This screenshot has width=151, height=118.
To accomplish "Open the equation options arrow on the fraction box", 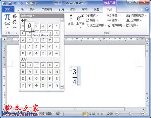I will 79,84.
